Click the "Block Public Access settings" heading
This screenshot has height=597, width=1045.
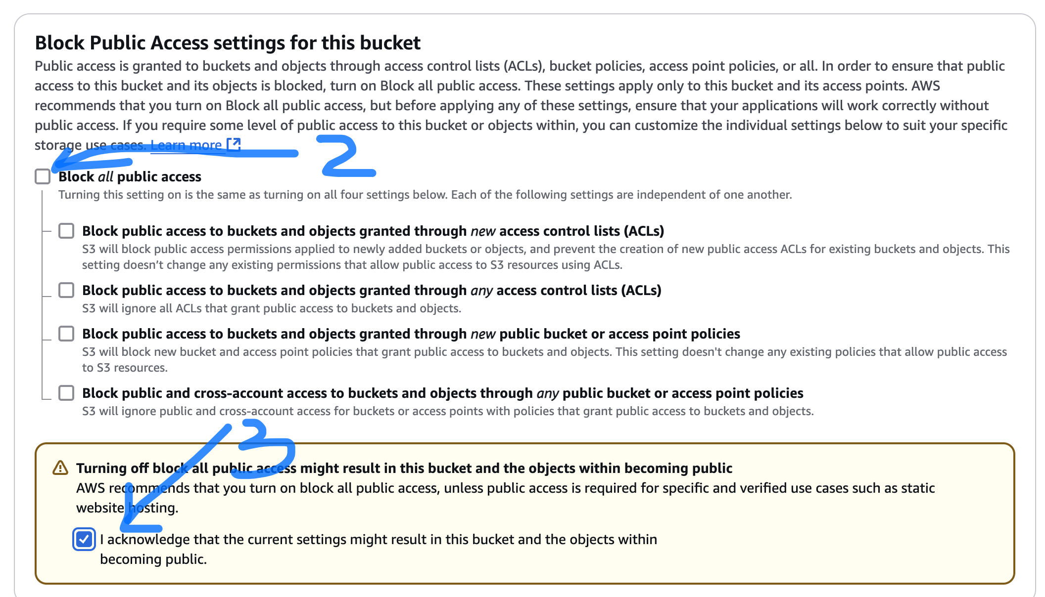(x=228, y=43)
